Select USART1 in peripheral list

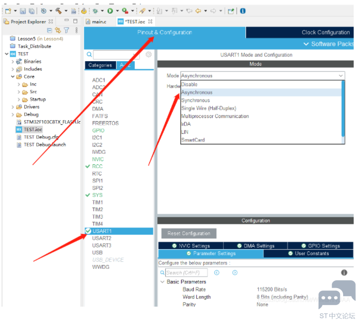[119, 231]
